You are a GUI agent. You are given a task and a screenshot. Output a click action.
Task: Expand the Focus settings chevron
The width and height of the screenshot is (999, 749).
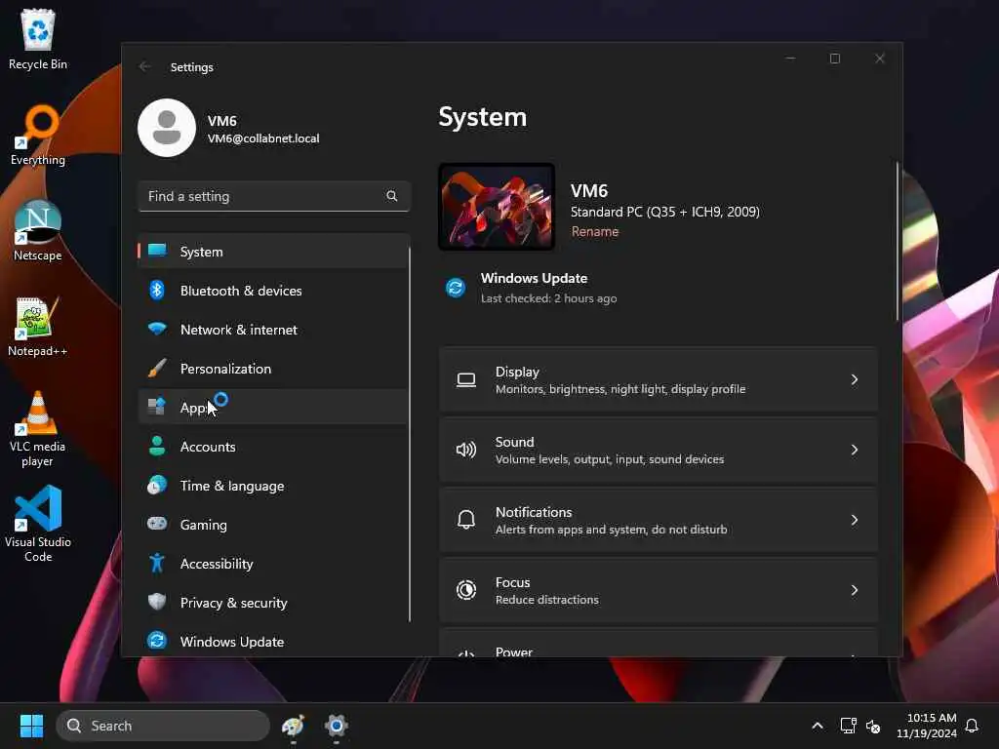[x=855, y=590]
